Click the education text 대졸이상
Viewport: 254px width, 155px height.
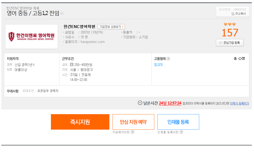[21, 70]
